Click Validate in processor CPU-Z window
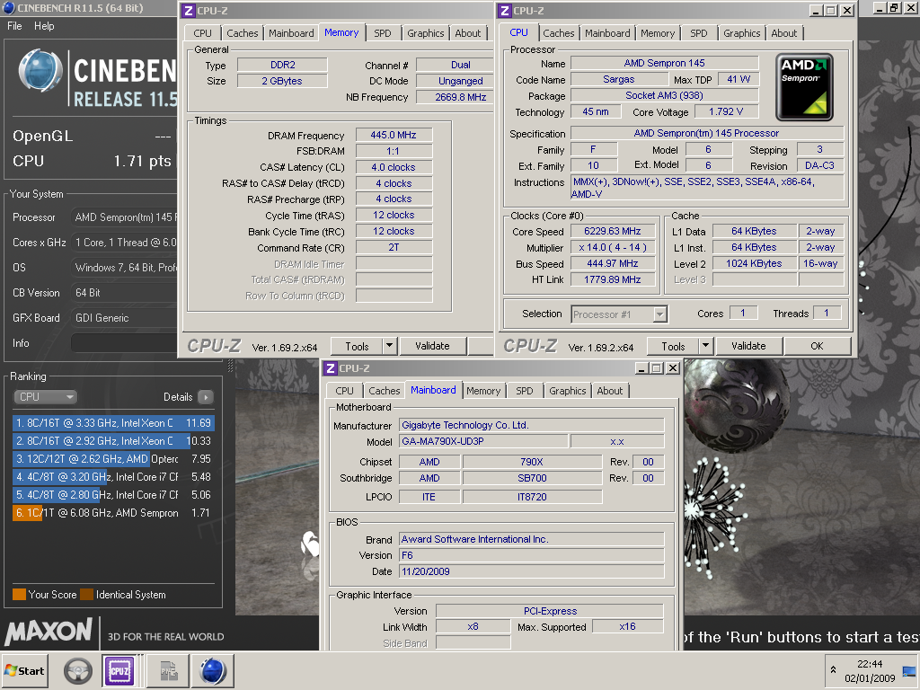920x690 pixels. [748, 346]
